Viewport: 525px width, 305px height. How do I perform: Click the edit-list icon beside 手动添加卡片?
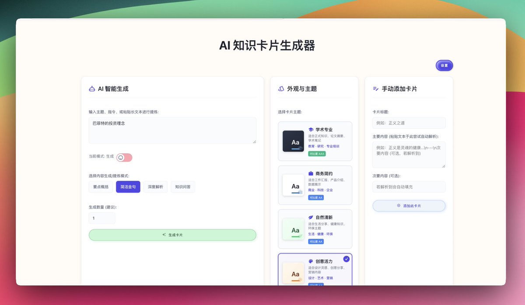pyautogui.click(x=375, y=89)
